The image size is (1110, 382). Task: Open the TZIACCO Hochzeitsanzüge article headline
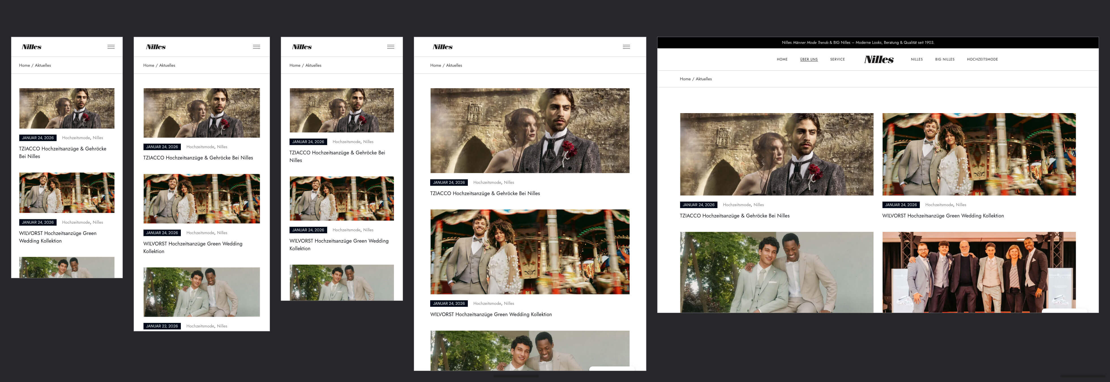click(x=735, y=215)
